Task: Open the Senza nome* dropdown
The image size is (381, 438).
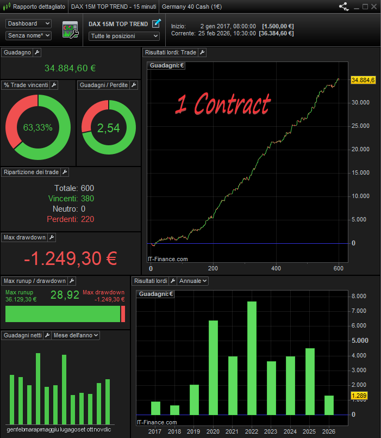Action: click(28, 35)
